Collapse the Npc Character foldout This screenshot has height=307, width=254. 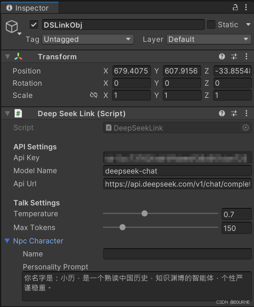pos(7,241)
